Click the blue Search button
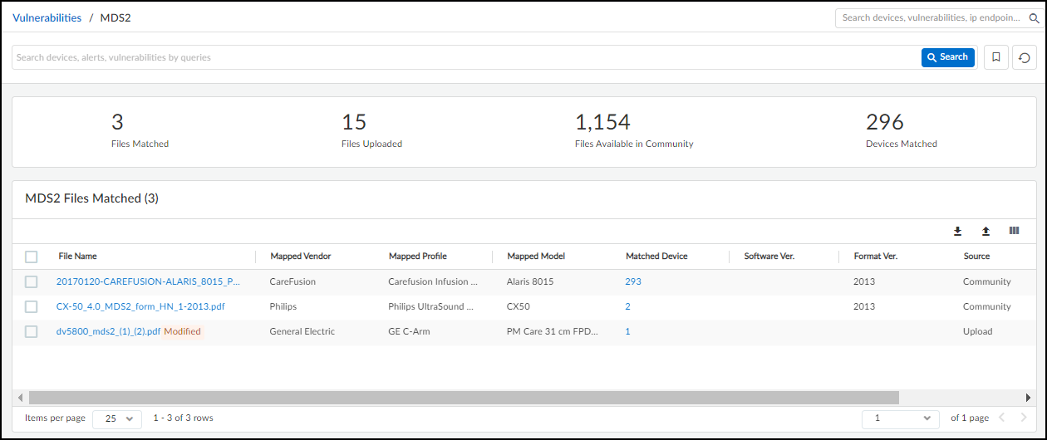 (x=947, y=57)
